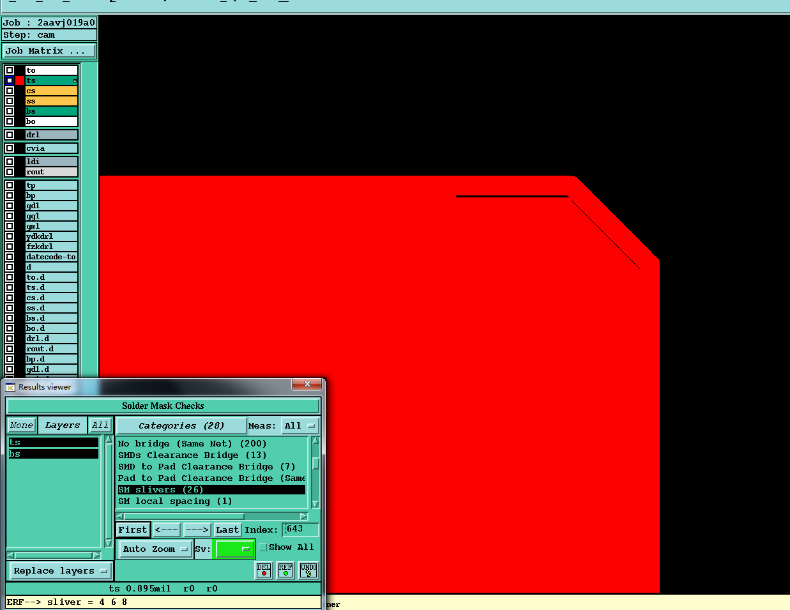
Task: Select the 'bp' layer row
Action: pos(51,196)
